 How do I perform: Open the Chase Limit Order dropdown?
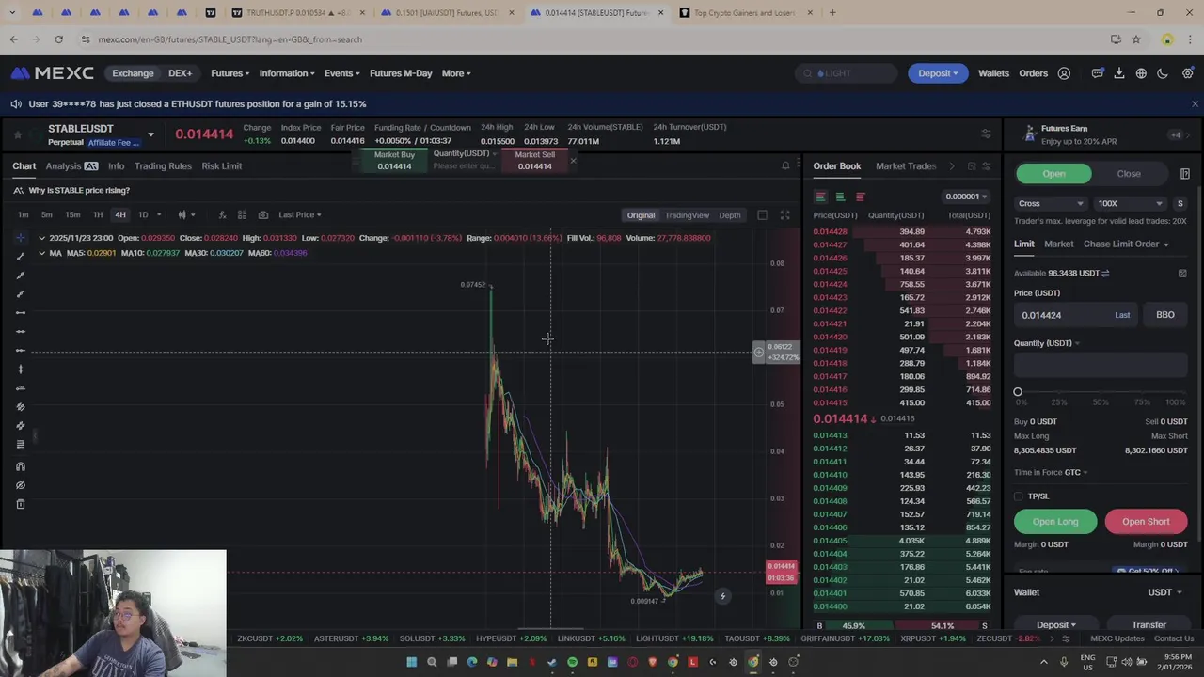coord(1126,244)
